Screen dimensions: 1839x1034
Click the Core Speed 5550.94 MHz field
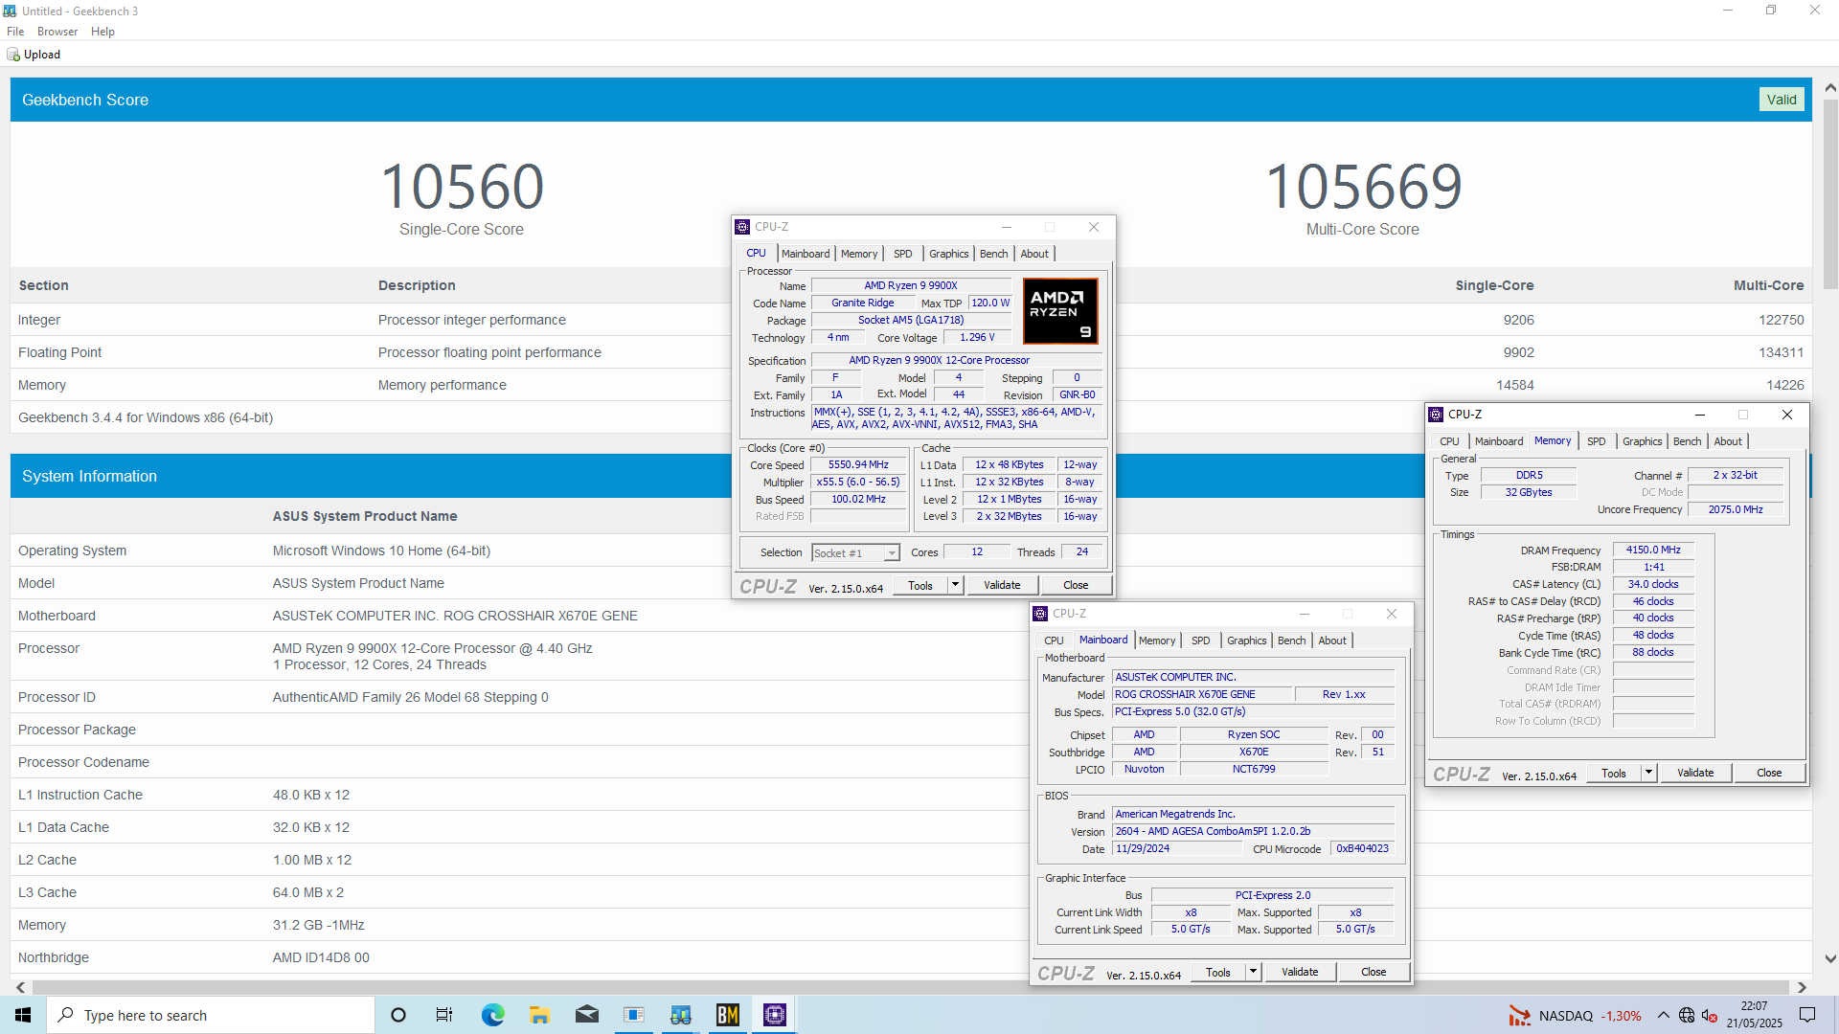(858, 465)
